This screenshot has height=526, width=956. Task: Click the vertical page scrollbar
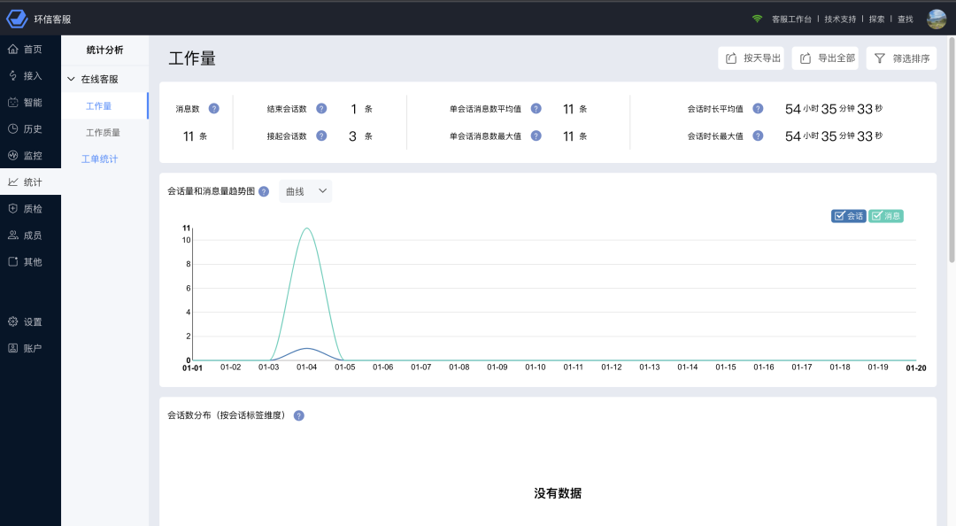tap(952, 151)
